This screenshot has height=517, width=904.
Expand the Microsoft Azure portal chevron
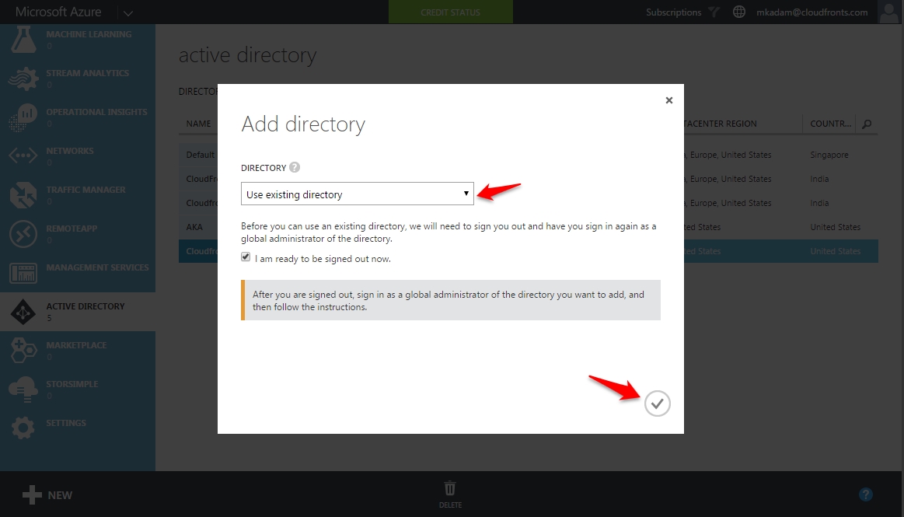click(x=128, y=12)
